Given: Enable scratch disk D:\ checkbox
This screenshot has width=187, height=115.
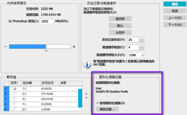Looking at the screenshot, I should pyautogui.click(x=15, y=94).
